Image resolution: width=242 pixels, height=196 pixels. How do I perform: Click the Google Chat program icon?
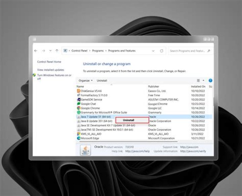click(79, 104)
